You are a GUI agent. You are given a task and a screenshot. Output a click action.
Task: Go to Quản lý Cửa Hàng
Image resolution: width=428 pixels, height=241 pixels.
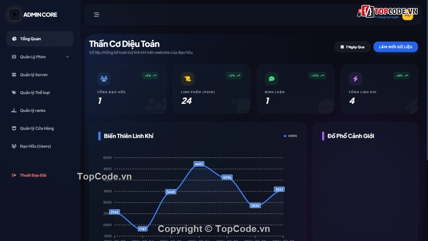tap(40, 128)
